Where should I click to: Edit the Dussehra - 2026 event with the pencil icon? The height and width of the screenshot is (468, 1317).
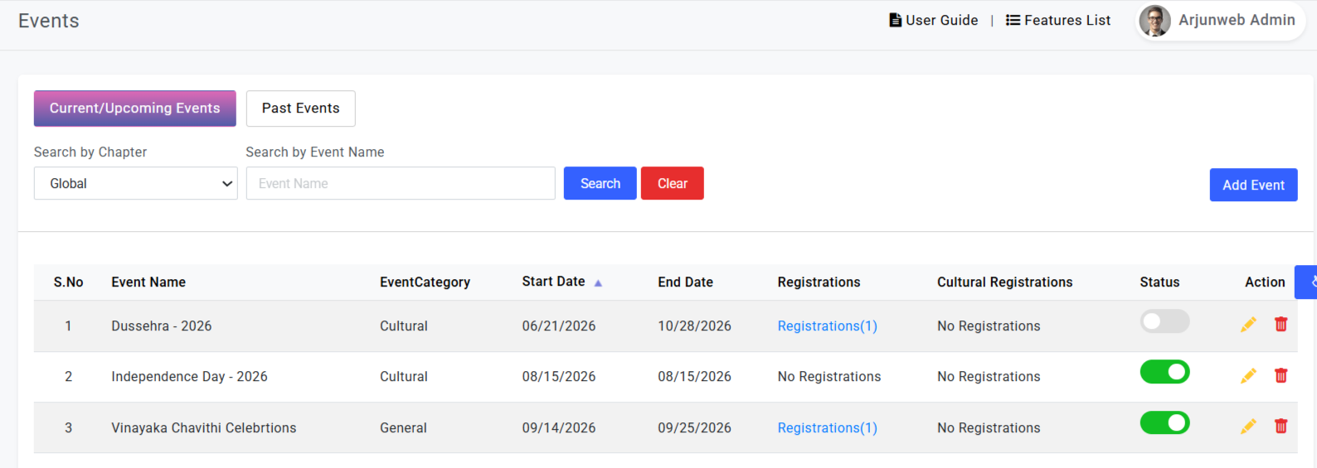[x=1248, y=325]
